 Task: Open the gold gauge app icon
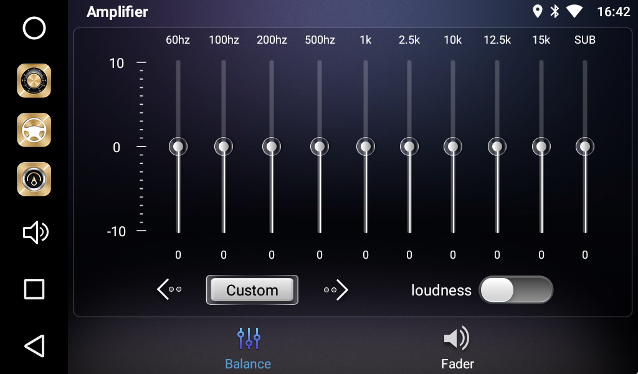click(x=34, y=179)
